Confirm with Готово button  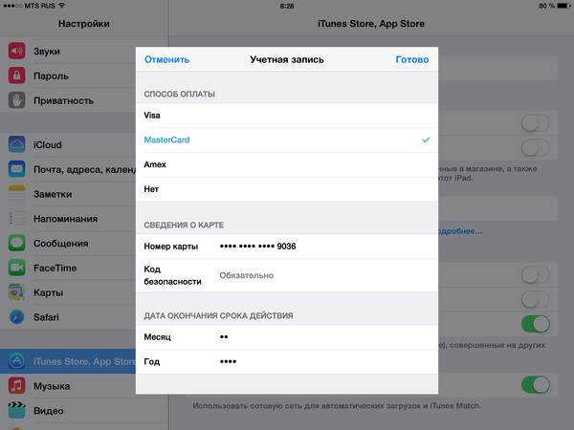pyautogui.click(x=412, y=59)
